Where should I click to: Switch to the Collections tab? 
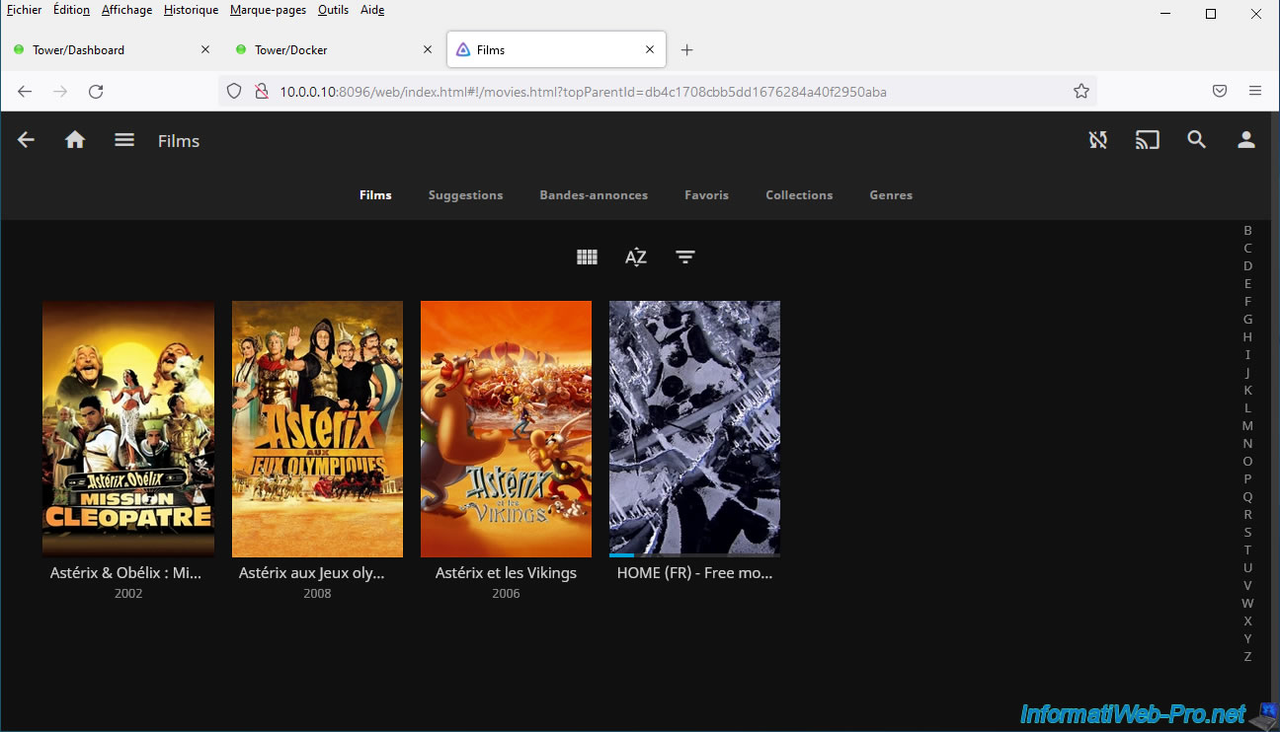[799, 195]
